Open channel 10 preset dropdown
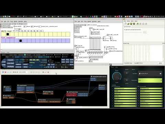 pos(151,91)
